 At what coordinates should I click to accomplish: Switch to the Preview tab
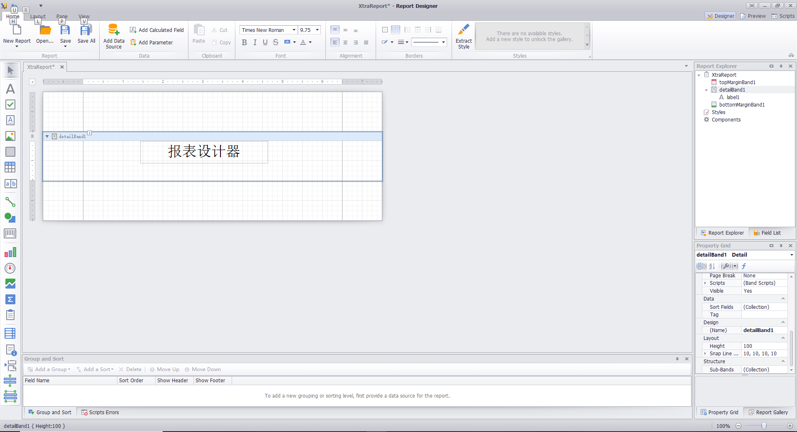click(x=753, y=16)
